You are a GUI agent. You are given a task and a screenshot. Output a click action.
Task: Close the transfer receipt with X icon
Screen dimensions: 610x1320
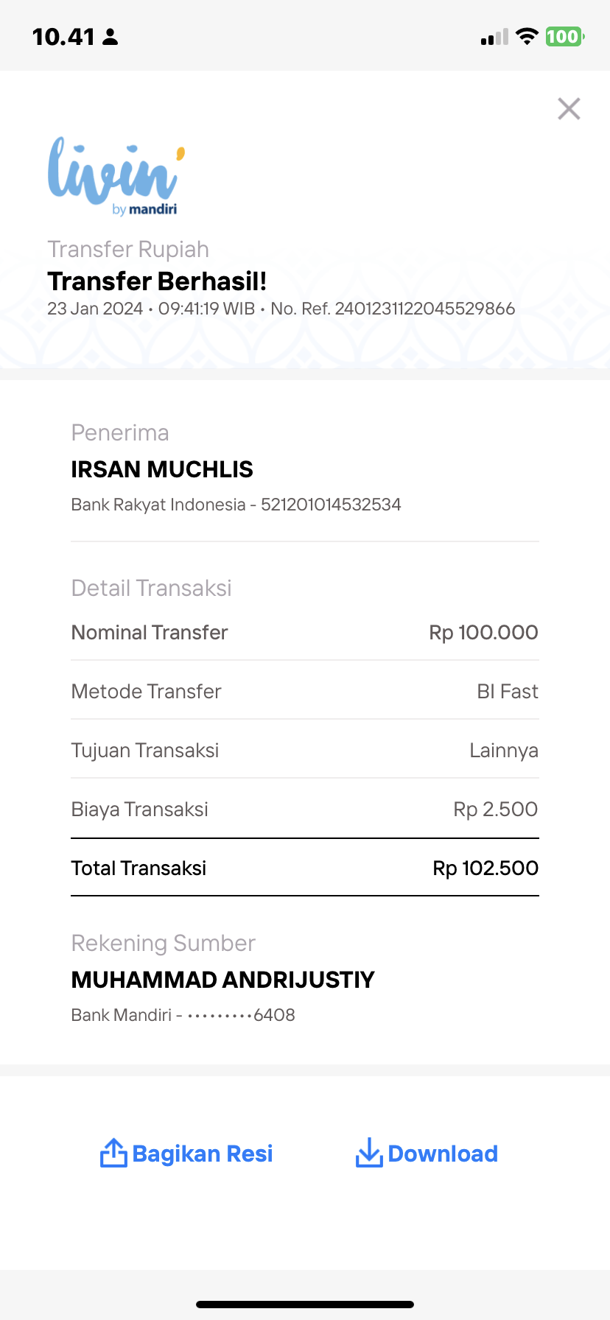point(569,109)
